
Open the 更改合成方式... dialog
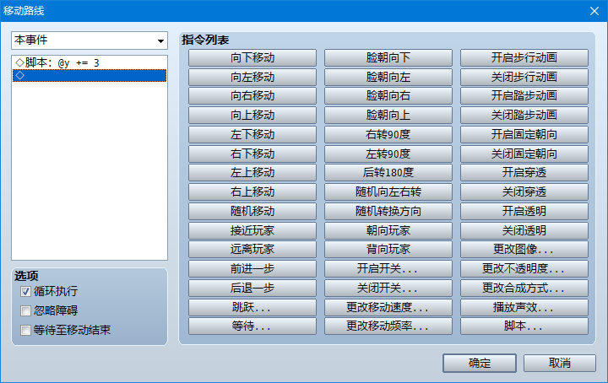[x=524, y=289]
